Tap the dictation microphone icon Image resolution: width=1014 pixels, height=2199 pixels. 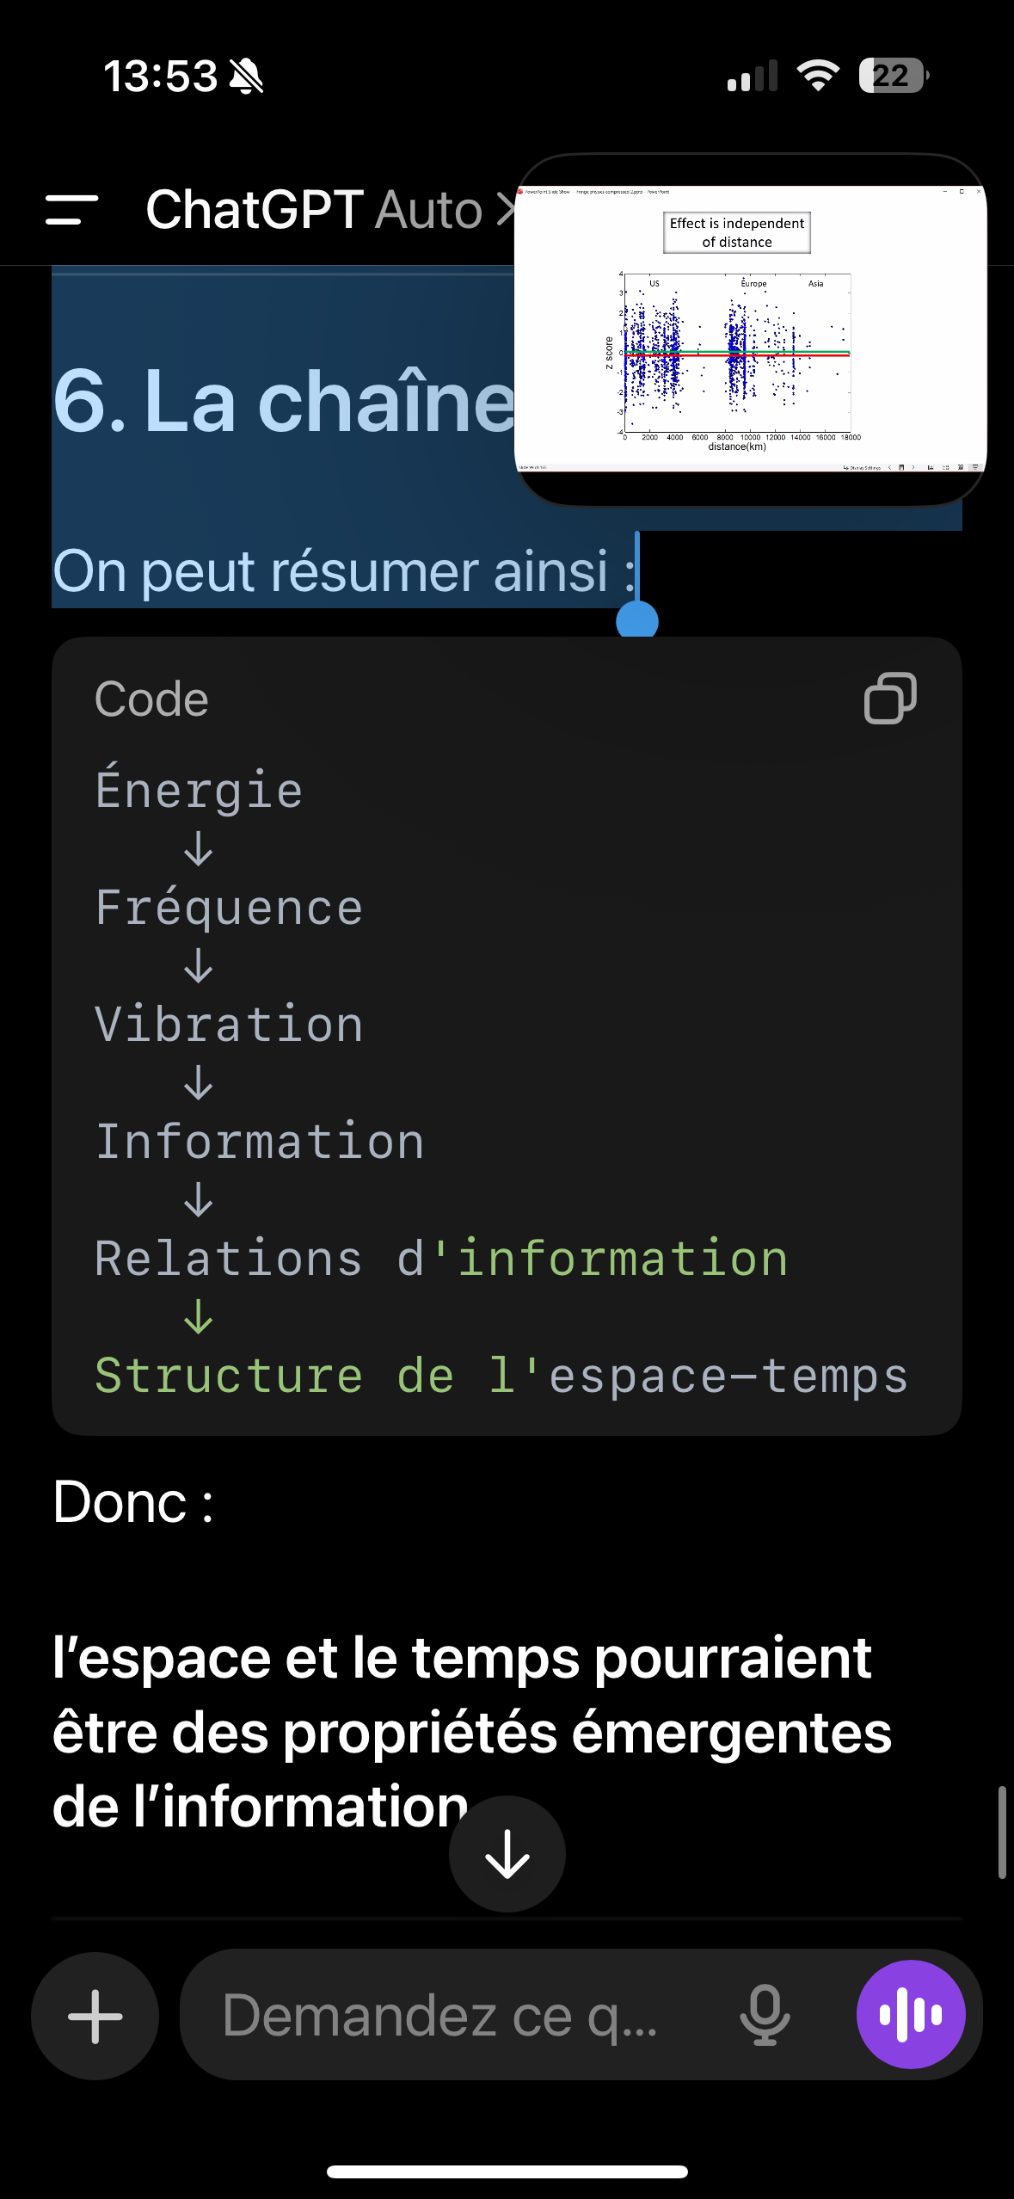point(765,2015)
